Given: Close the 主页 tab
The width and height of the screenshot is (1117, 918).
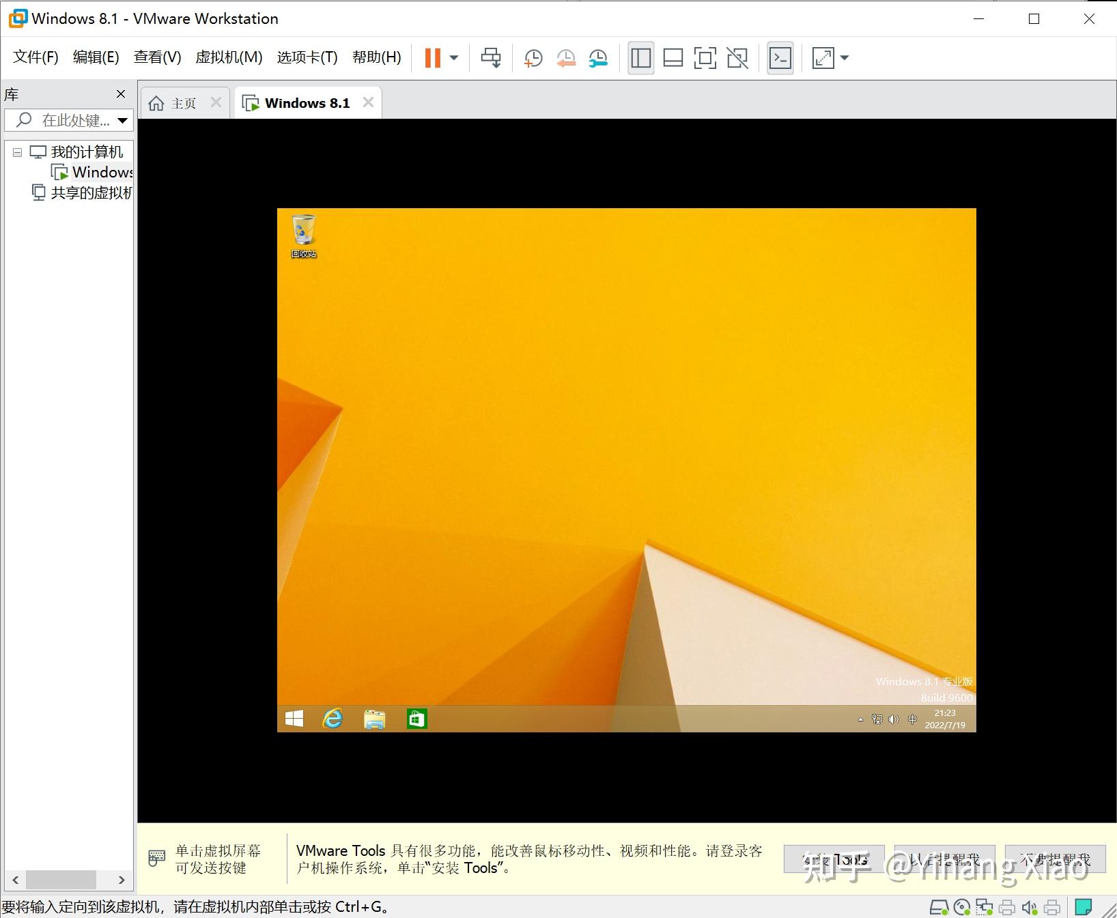Looking at the screenshot, I should pos(216,102).
